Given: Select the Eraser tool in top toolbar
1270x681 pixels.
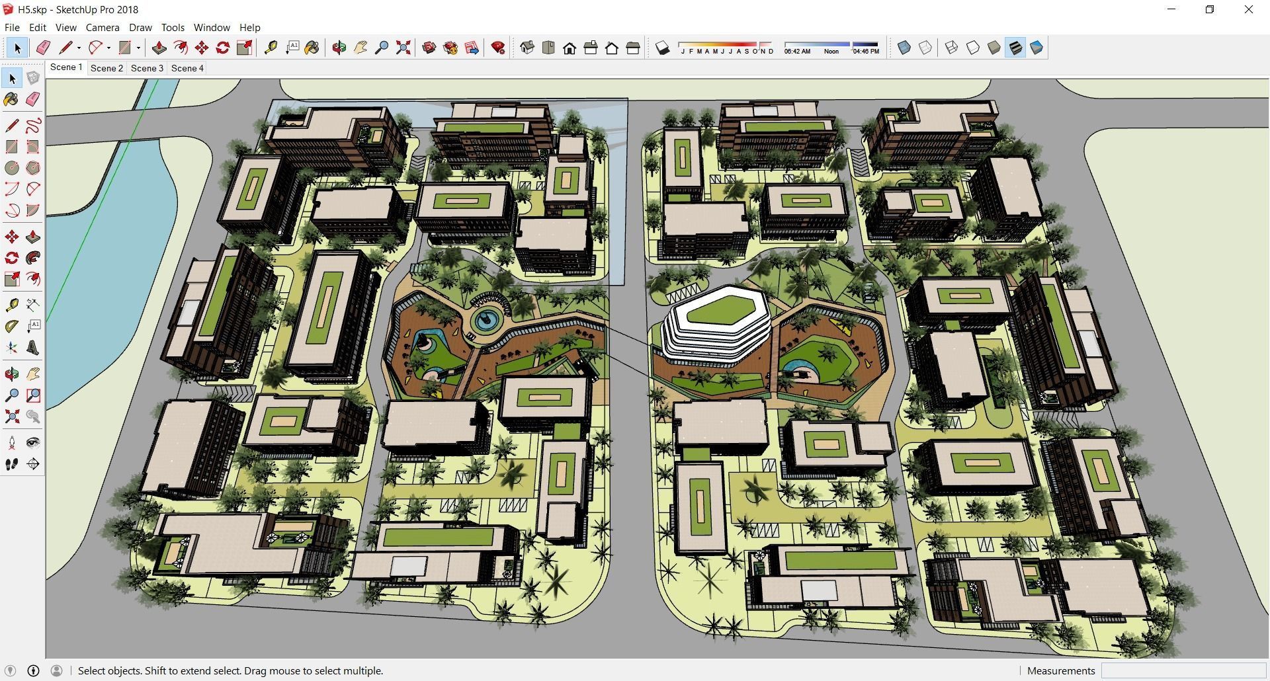Looking at the screenshot, I should pos(43,48).
